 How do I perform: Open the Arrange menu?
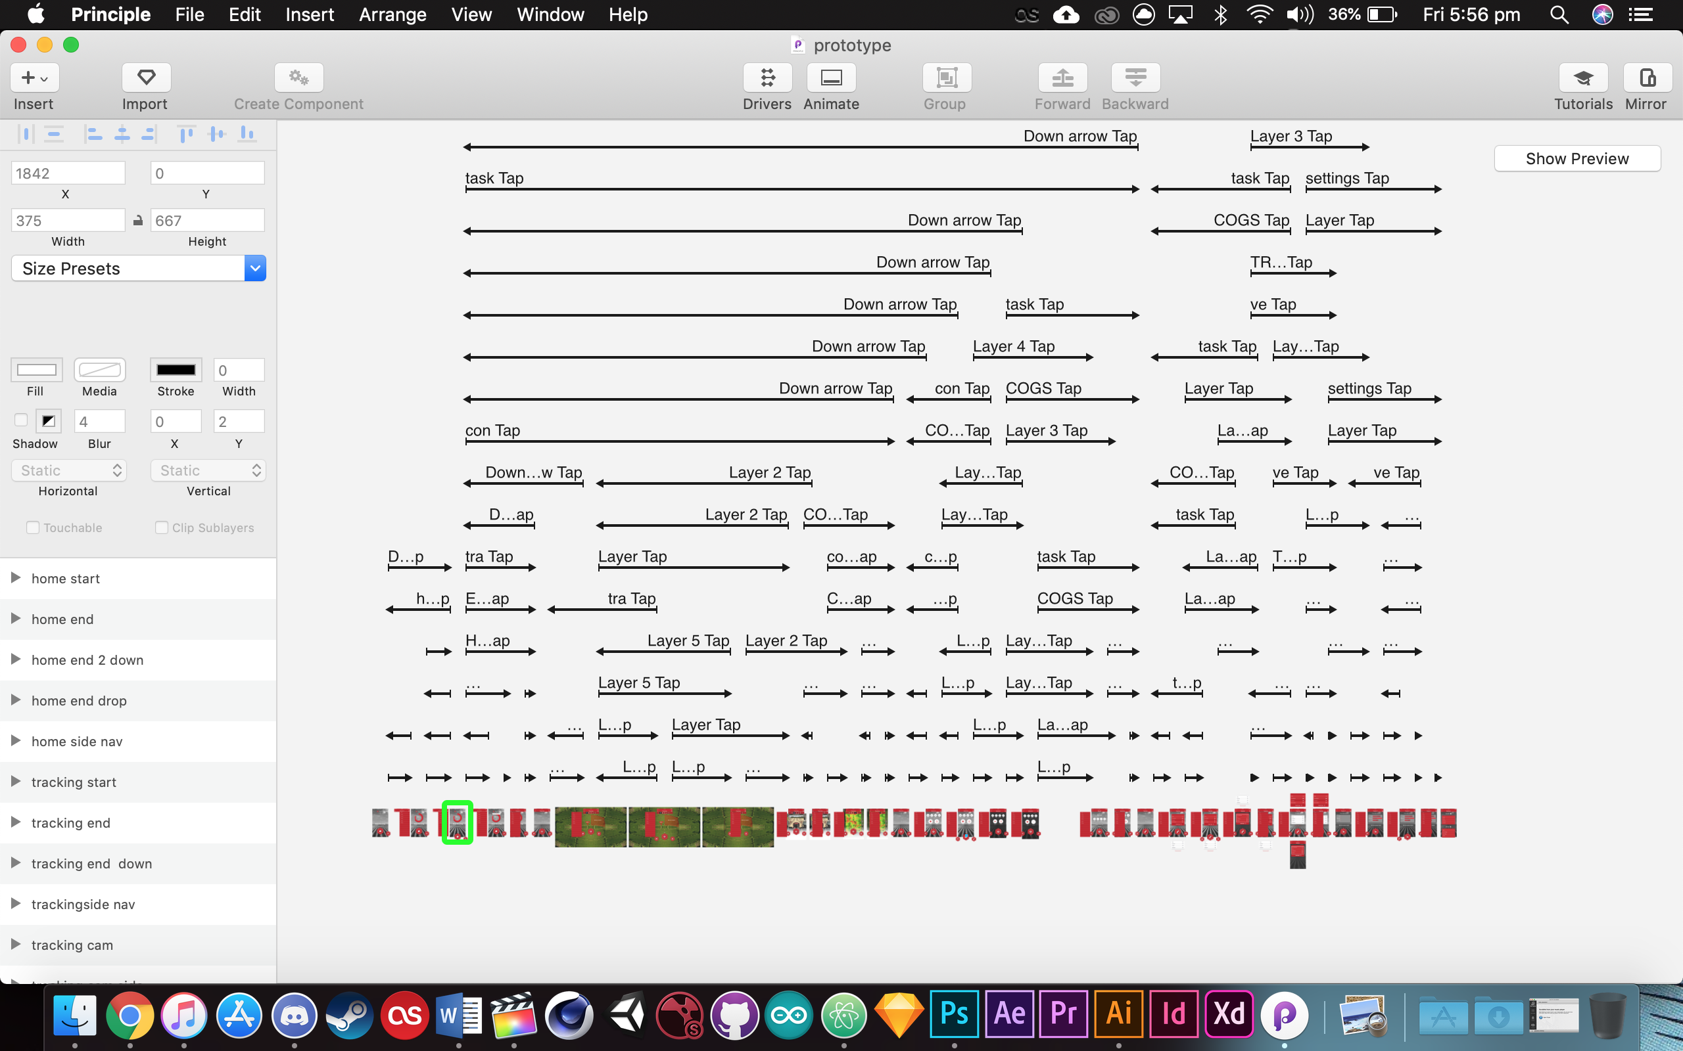pos(392,14)
